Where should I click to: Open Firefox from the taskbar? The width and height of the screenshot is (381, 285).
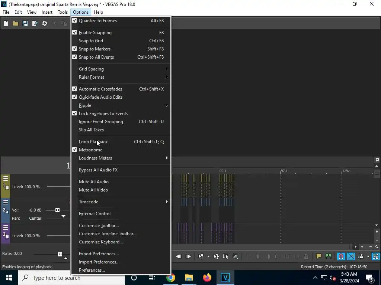(207, 278)
